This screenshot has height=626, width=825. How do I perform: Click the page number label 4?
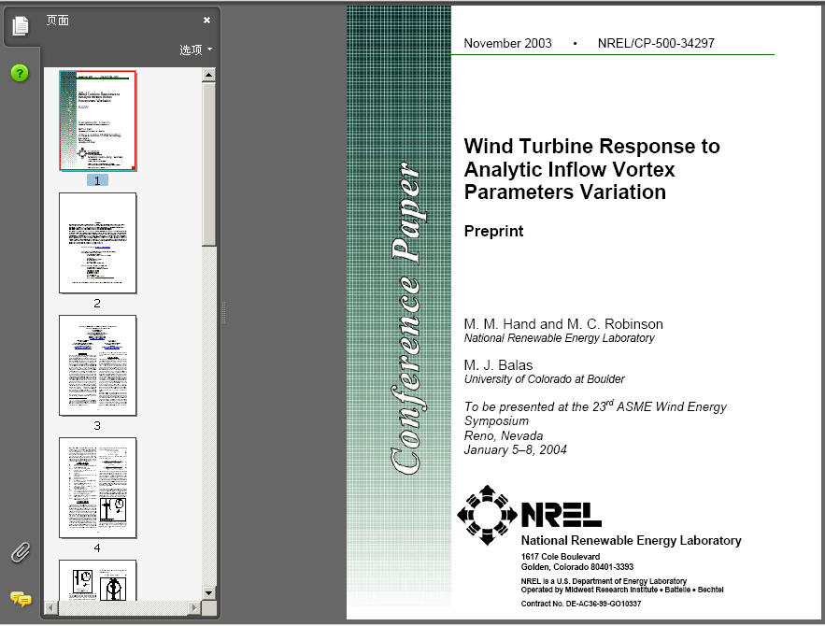tap(97, 548)
